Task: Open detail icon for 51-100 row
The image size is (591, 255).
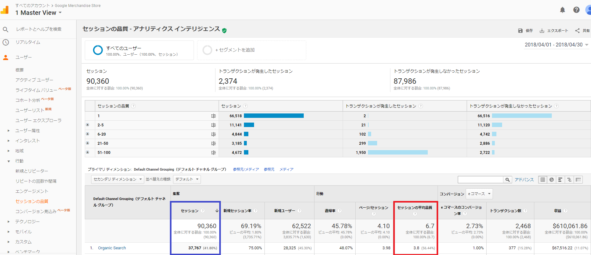Action: (214, 153)
